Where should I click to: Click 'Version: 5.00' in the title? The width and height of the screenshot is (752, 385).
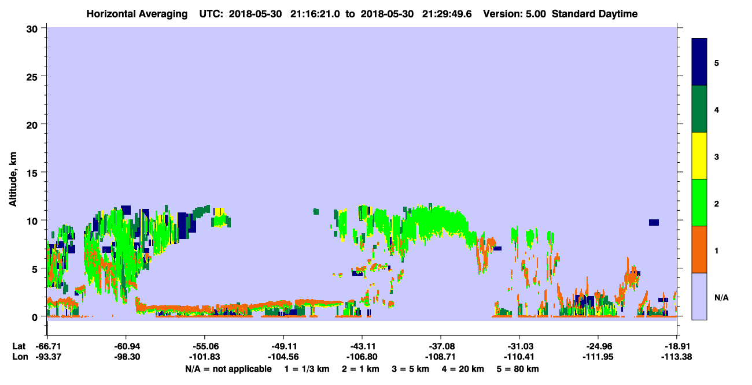(x=515, y=14)
